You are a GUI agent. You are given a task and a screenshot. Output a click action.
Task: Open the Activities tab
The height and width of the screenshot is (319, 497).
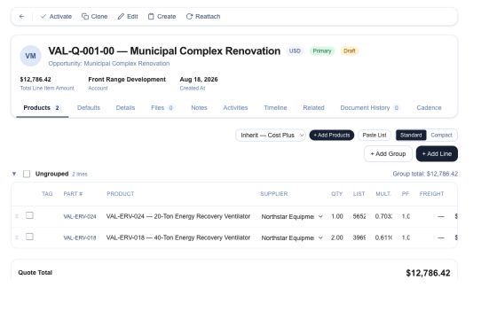click(x=235, y=107)
